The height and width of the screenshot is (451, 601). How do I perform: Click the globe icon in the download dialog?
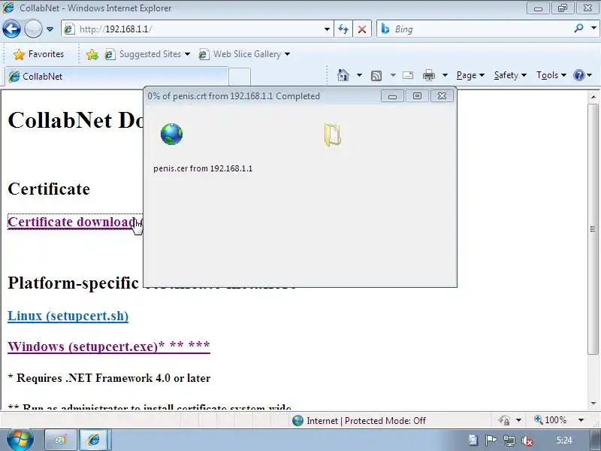[171, 134]
